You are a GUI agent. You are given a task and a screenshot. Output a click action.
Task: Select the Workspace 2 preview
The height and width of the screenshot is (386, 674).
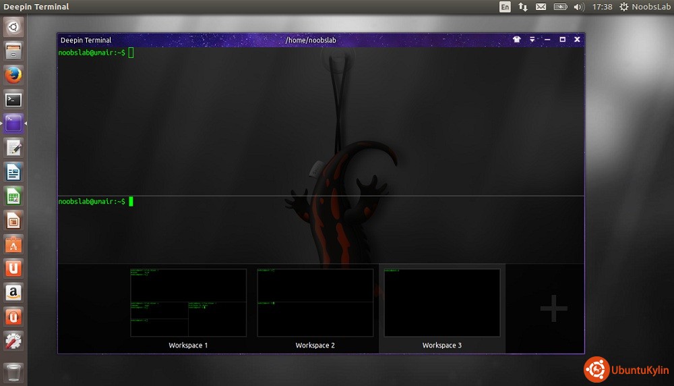(315, 302)
